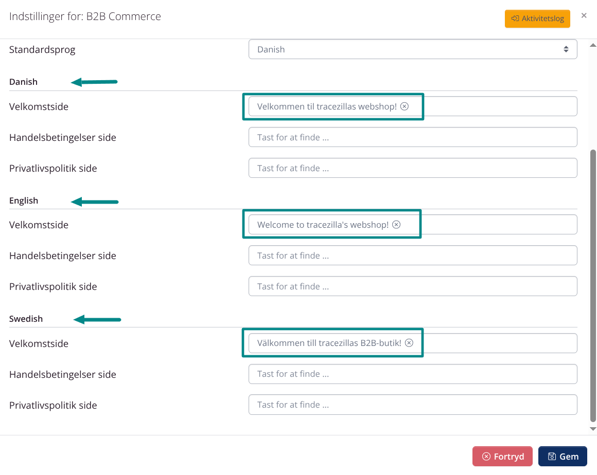Click the vertical scrollbar thumb
The width and height of the screenshot is (597, 475).
pyautogui.click(x=592, y=283)
